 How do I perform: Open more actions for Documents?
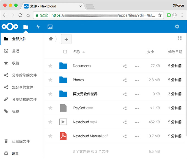pos(137,66)
